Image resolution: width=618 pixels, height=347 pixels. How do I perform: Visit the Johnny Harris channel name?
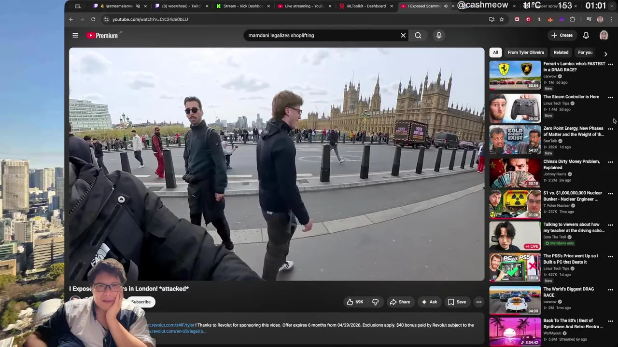pyautogui.click(x=555, y=174)
